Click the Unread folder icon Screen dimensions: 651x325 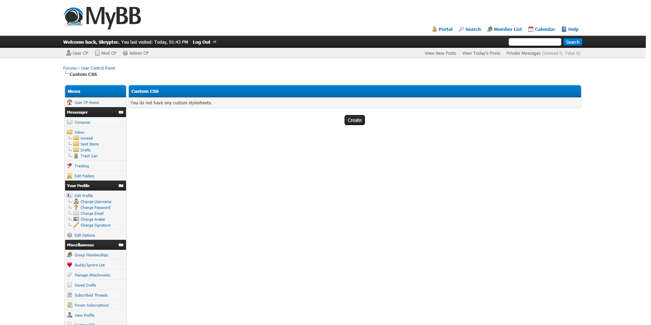[x=76, y=138]
